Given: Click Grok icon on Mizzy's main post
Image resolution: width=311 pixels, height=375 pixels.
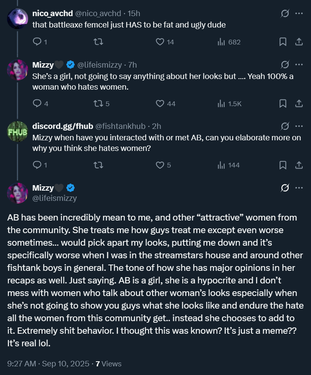Looking at the screenshot, I should [285, 188].
